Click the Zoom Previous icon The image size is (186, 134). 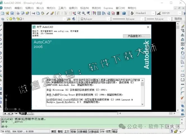tap(88, 13)
